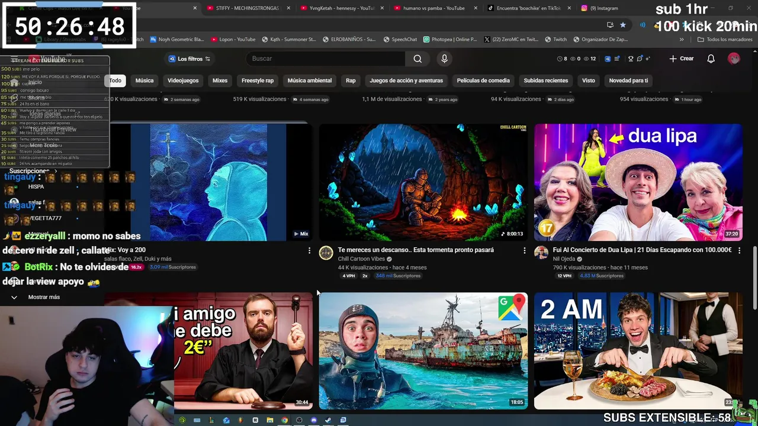The width and height of the screenshot is (758, 426).
Task: Open options for the Mix Voy a 200
Action: (x=309, y=251)
